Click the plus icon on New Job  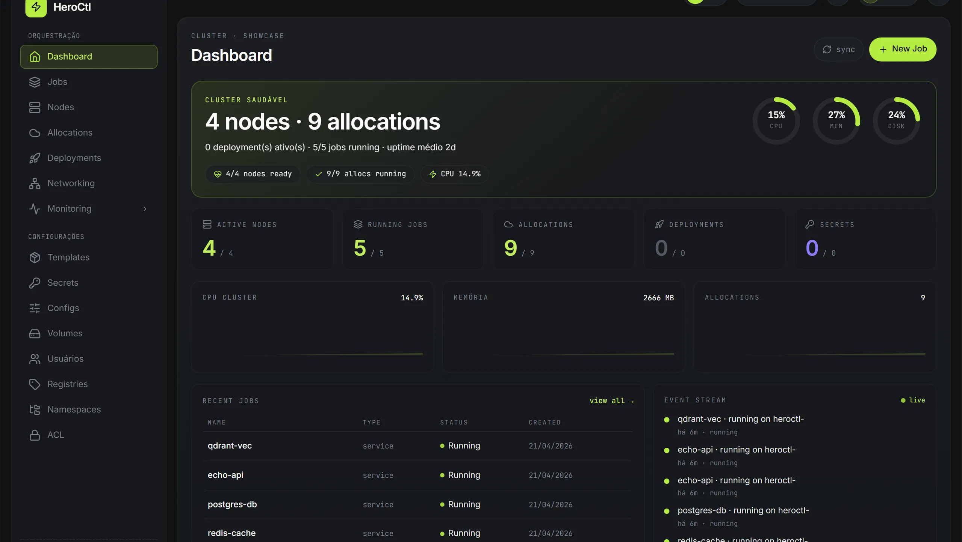[883, 49]
